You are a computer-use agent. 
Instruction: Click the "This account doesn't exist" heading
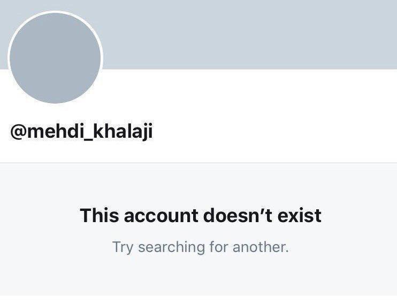tap(201, 216)
